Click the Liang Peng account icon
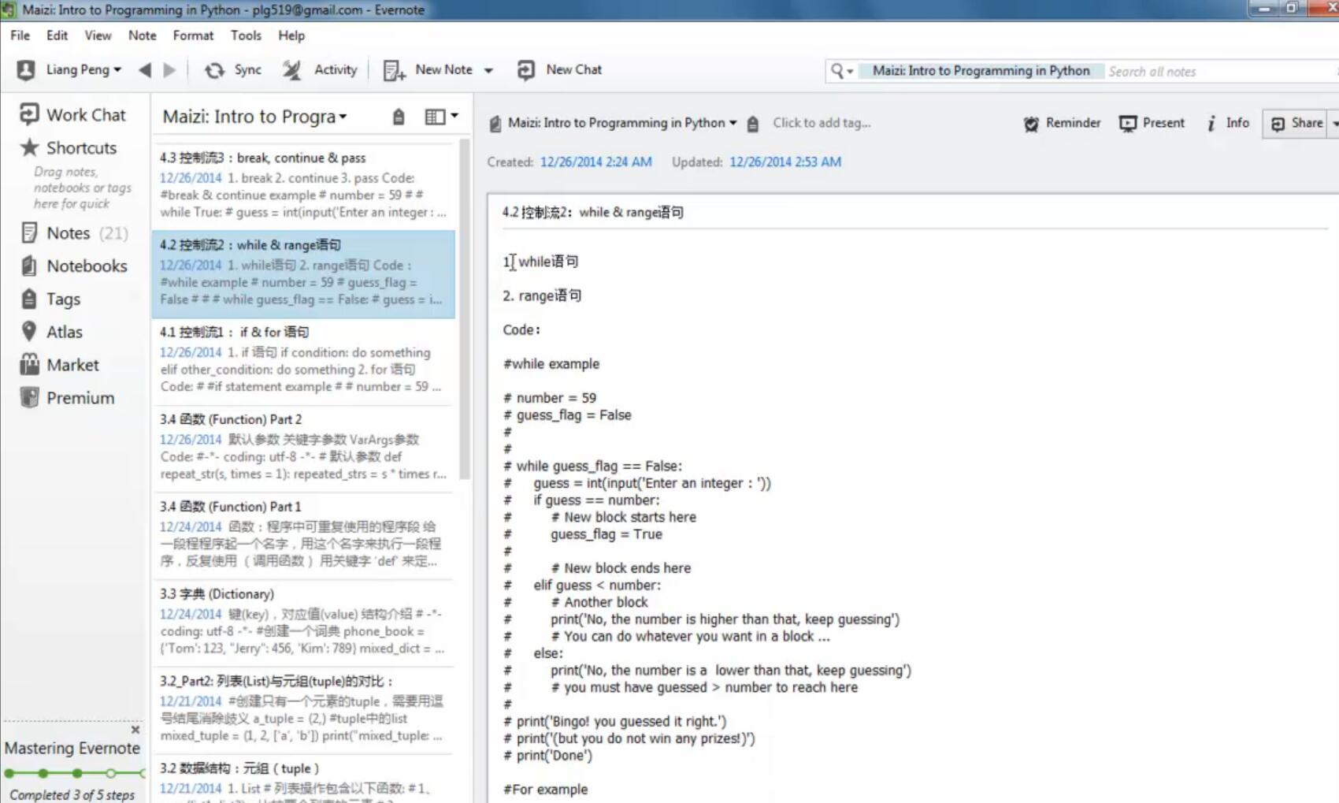This screenshot has height=803, width=1339. pyautogui.click(x=25, y=70)
